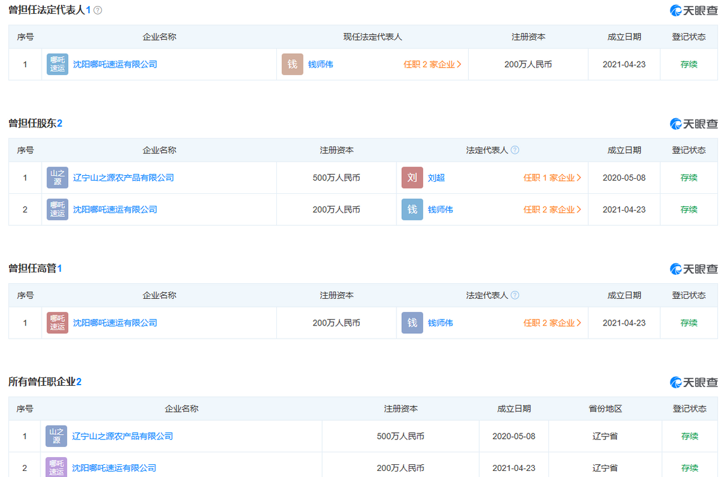Screen dimensions: 724x477
Task: Click 山之源 logo in 曾担任股东 table
Action: pyautogui.click(x=57, y=178)
